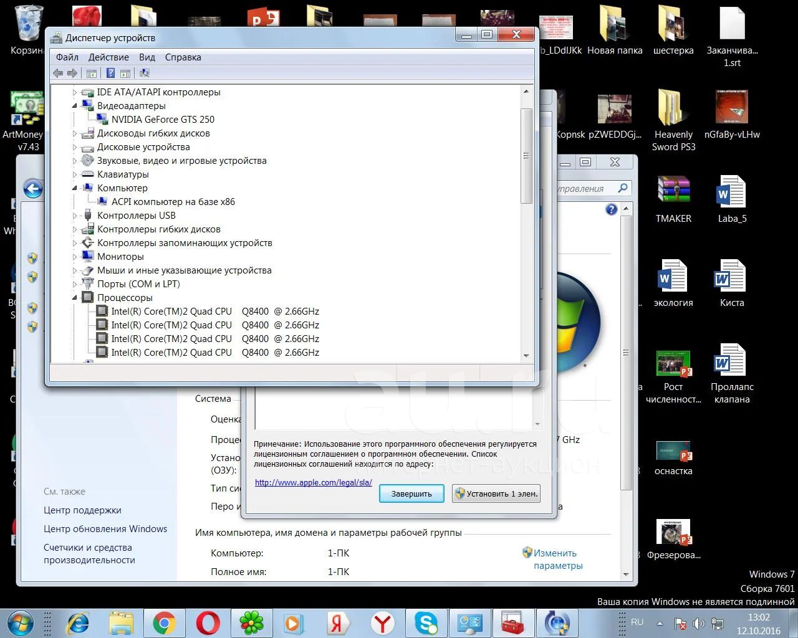Click the Порты (COM и LPT) icon
This screenshot has width=798, height=638.
pos(87,284)
